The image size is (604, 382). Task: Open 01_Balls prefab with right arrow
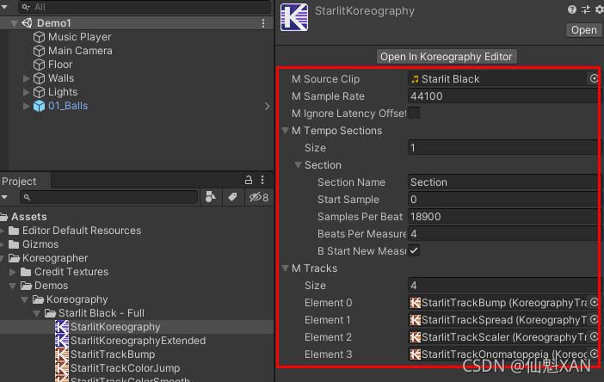268,106
